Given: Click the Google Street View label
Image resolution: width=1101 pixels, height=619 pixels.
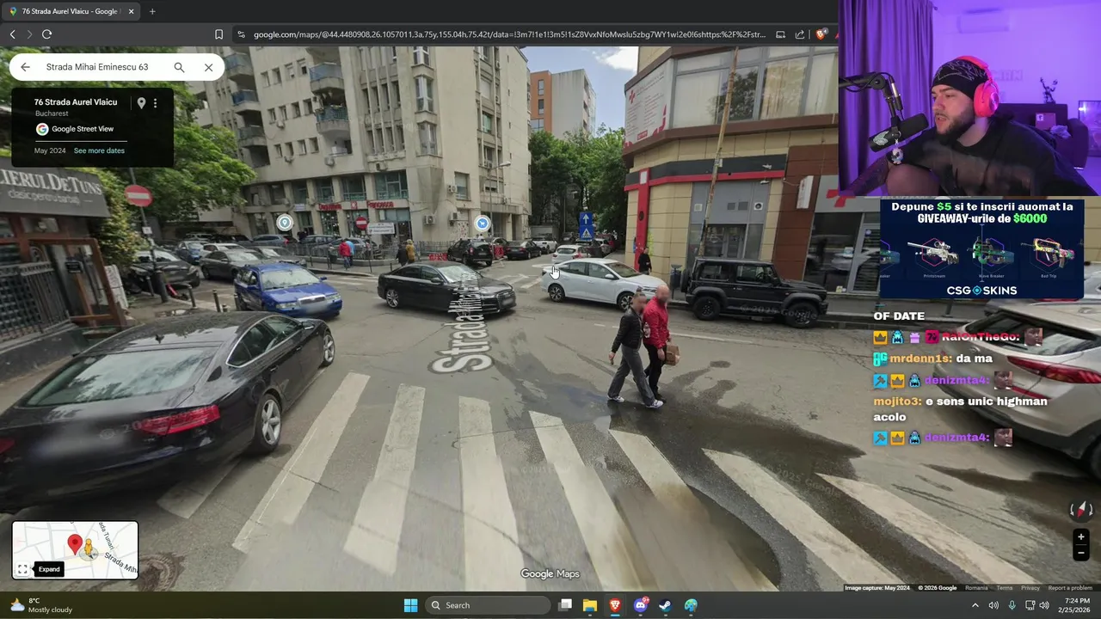Looking at the screenshot, I should coord(83,129).
